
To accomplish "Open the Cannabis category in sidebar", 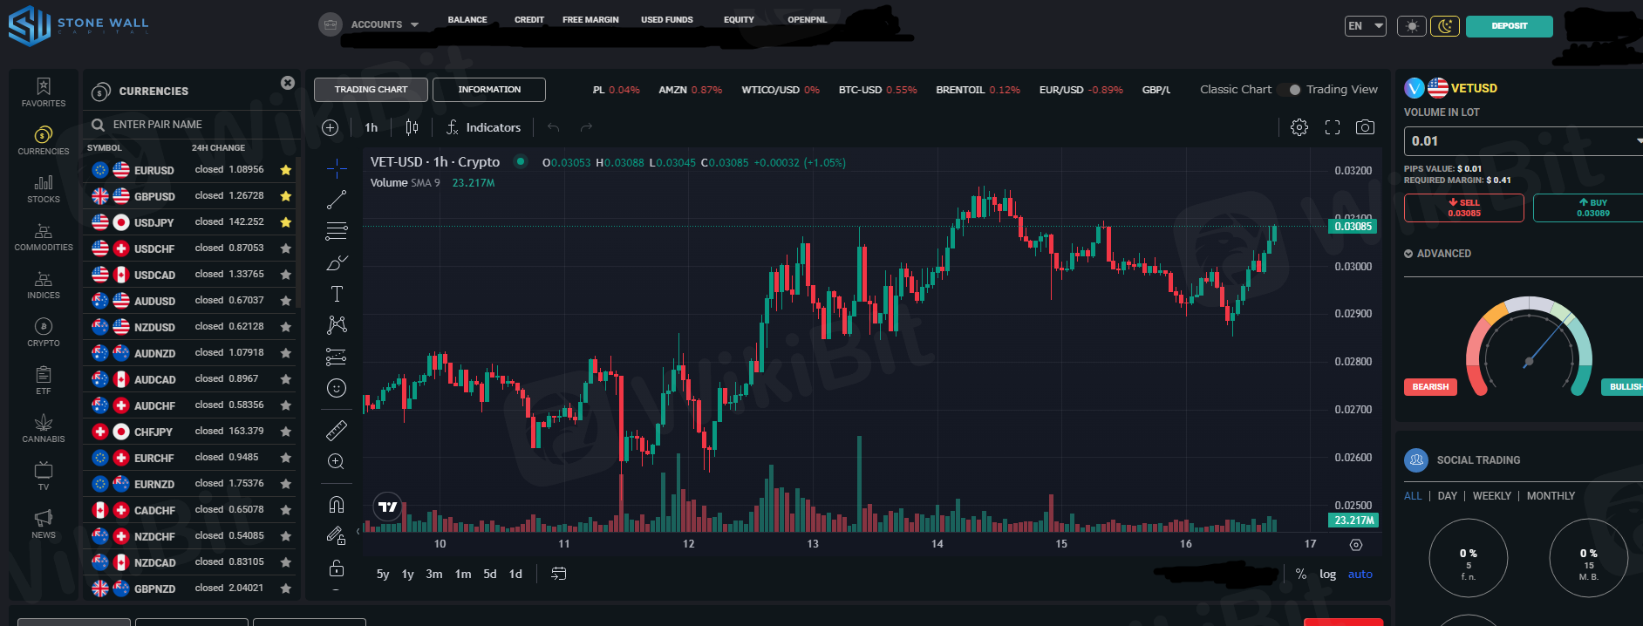I will [x=44, y=428].
